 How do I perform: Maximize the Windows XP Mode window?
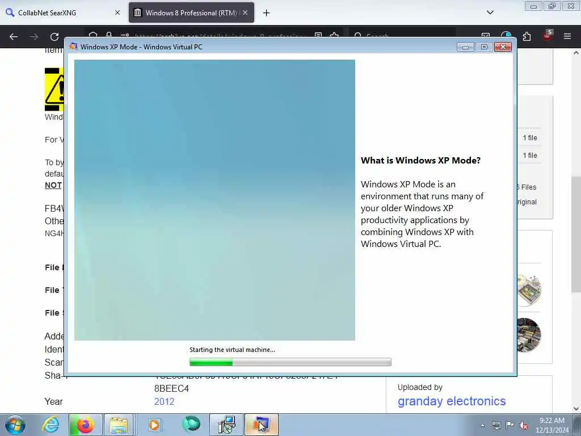coord(484,47)
